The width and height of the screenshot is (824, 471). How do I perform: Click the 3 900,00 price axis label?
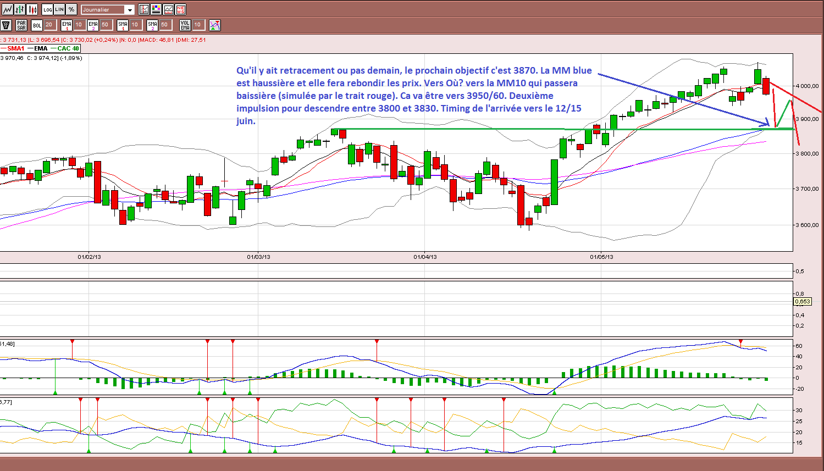pos(807,119)
